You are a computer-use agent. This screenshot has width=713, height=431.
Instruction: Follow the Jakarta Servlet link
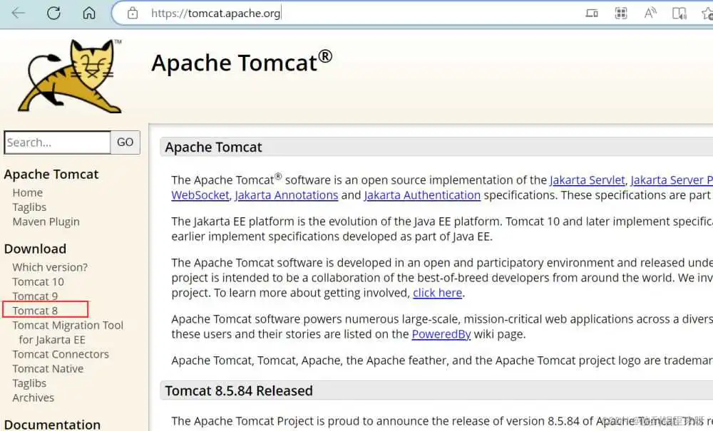click(587, 180)
